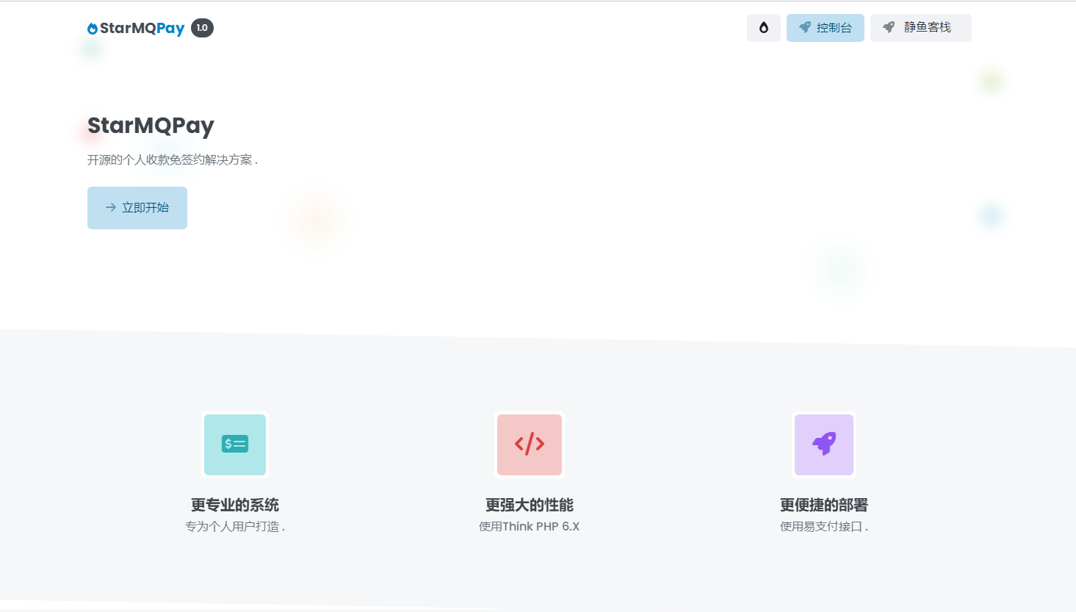
Task: Click the 开源的个人收款免签约解决方案 subtitle
Action: [x=172, y=160]
